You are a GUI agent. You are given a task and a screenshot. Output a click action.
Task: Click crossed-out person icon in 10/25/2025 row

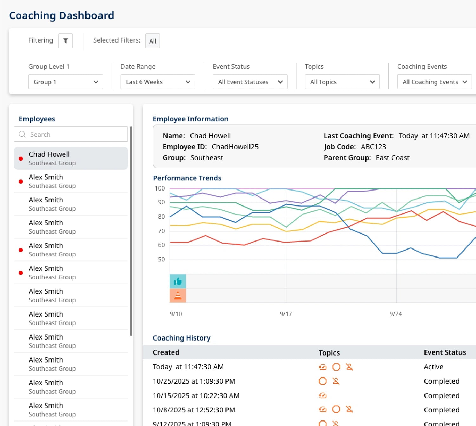tap(336, 381)
